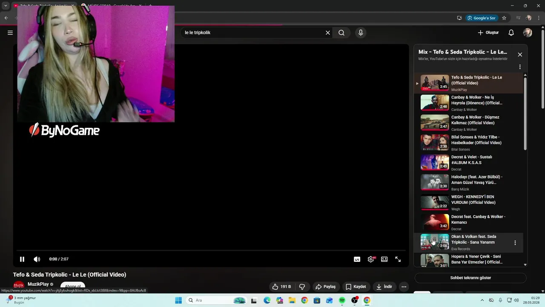Screen dimensions: 545x307
Task: Toggle subtitles on the video player
Action: (357, 259)
